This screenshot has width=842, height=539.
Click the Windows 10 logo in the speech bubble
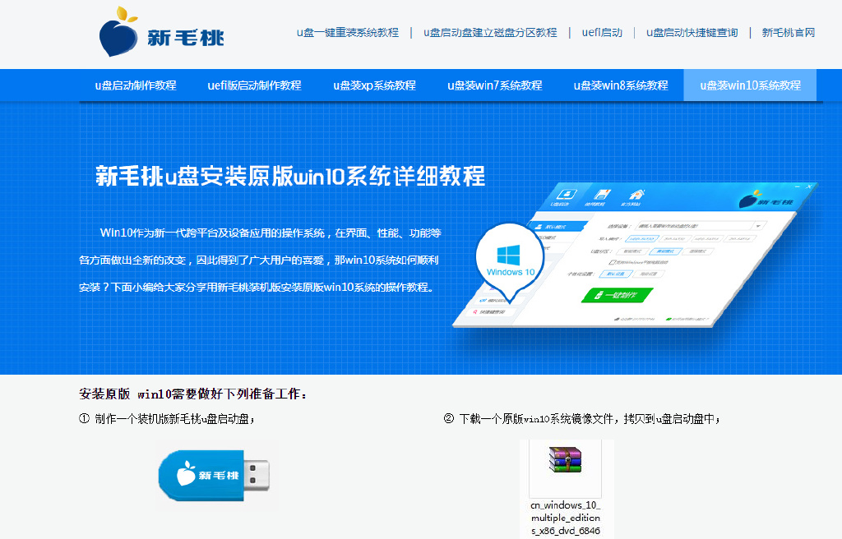pyautogui.click(x=510, y=256)
